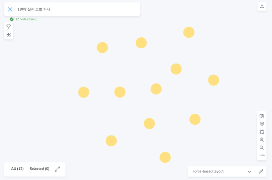This screenshot has height=180, width=272.
Task: Open the map view icon
Action: point(262,116)
